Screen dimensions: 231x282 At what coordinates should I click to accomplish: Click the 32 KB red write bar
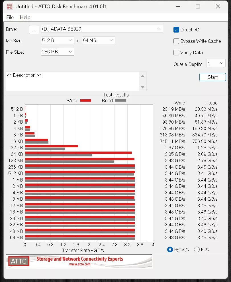click(52, 146)
